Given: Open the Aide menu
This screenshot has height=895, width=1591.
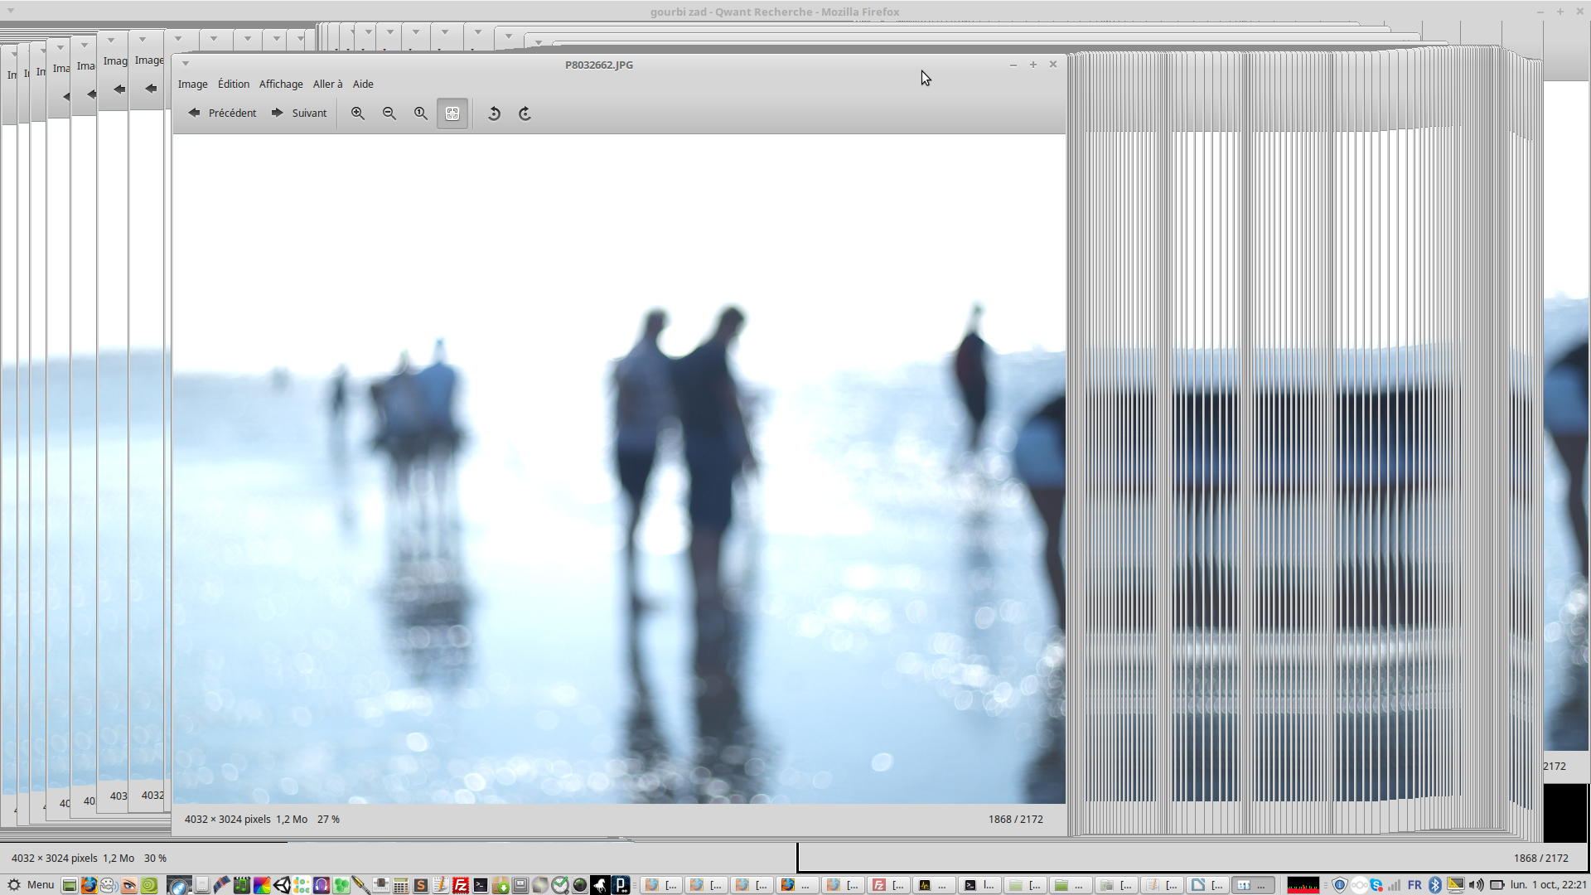Looking at the screenshot, I should [x=363, y=85].
